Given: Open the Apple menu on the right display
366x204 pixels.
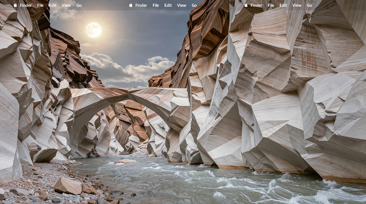Looking at the screenshot, I should (x=246, y=5).
